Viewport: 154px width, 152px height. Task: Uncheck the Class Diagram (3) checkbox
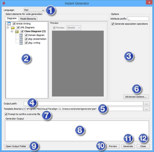coord(22,31)
